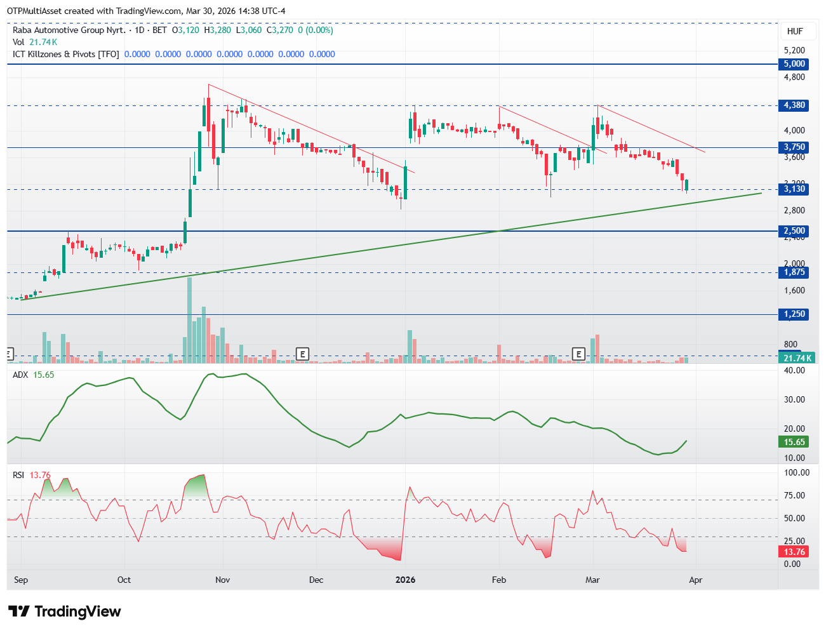The width and height of the screenshot is (826, 633).
Task: Click the earnings E marker before March
Action: point(578,354)
